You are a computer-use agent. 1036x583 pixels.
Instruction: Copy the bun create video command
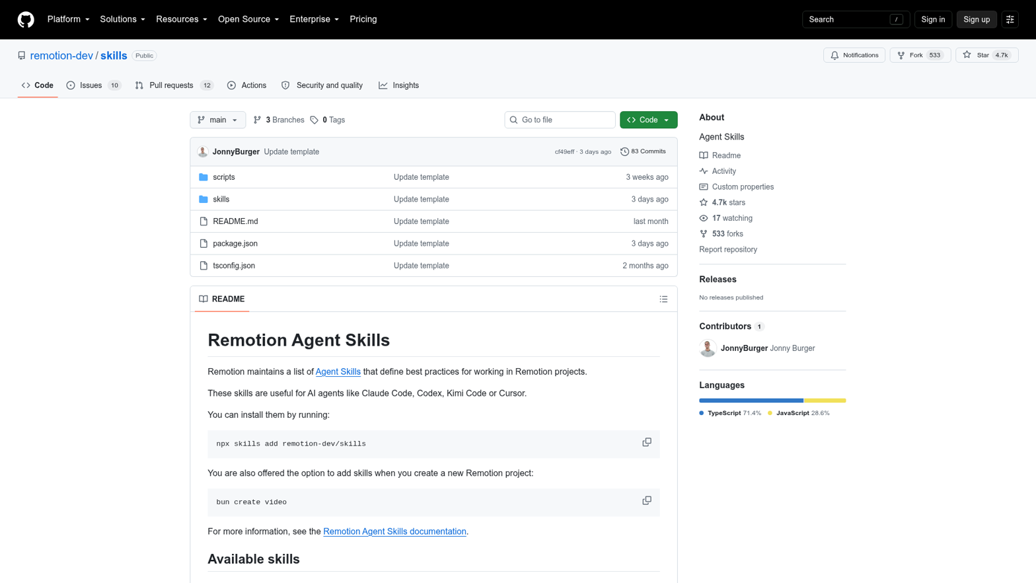click(x=647, y=500)
